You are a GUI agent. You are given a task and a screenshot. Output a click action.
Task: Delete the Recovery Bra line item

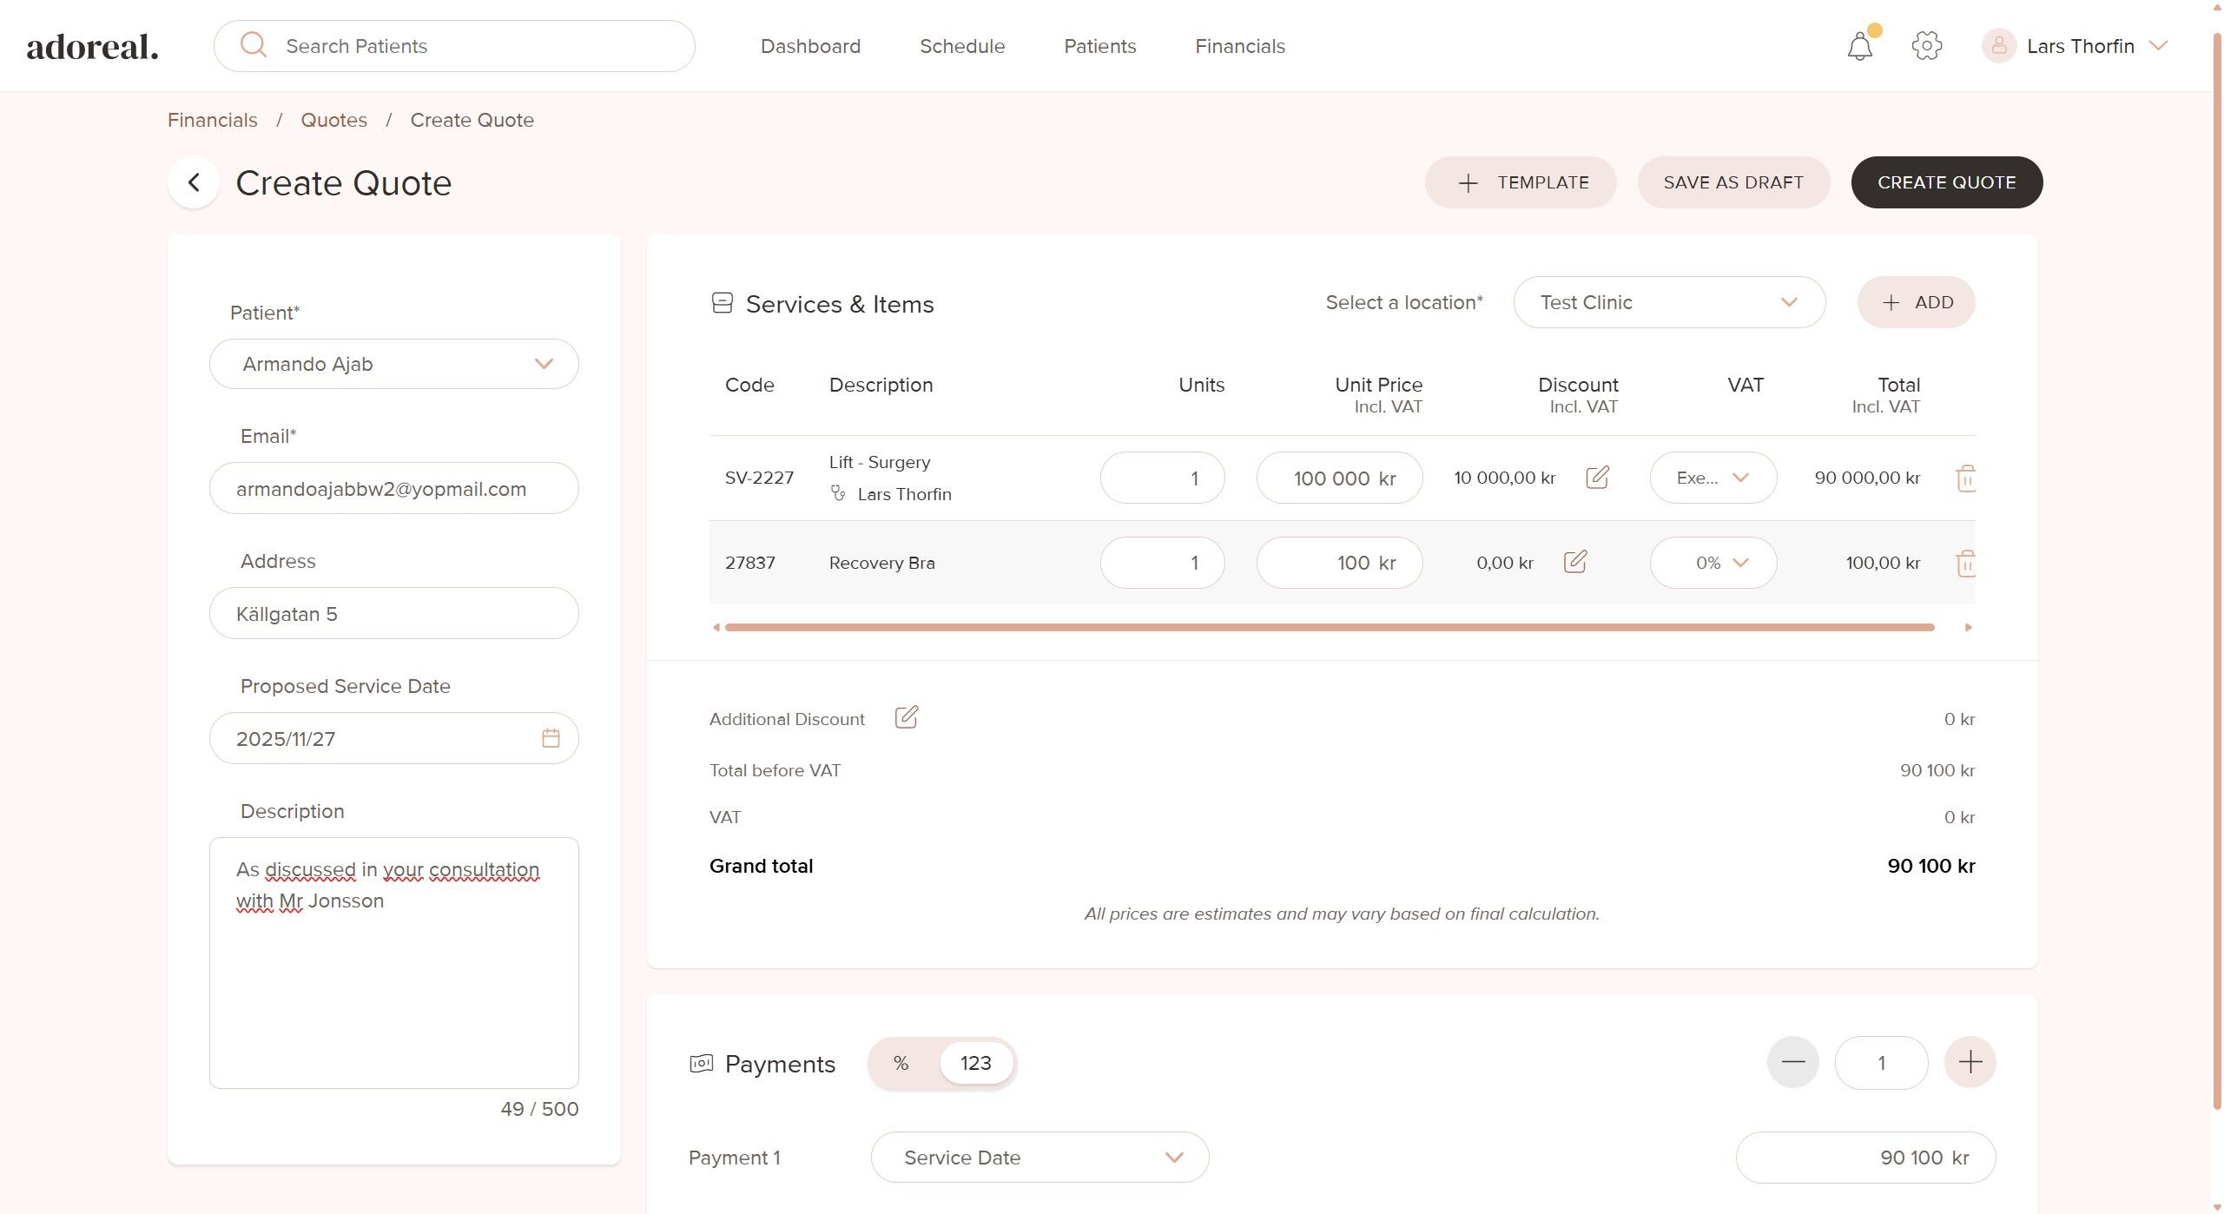pyautogui.click(x=1965, y=563)
